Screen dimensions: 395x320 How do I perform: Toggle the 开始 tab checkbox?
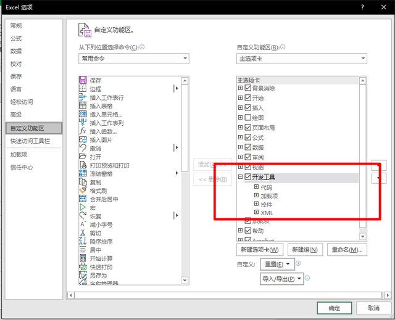pyautogui.click(x=248, y=97)
